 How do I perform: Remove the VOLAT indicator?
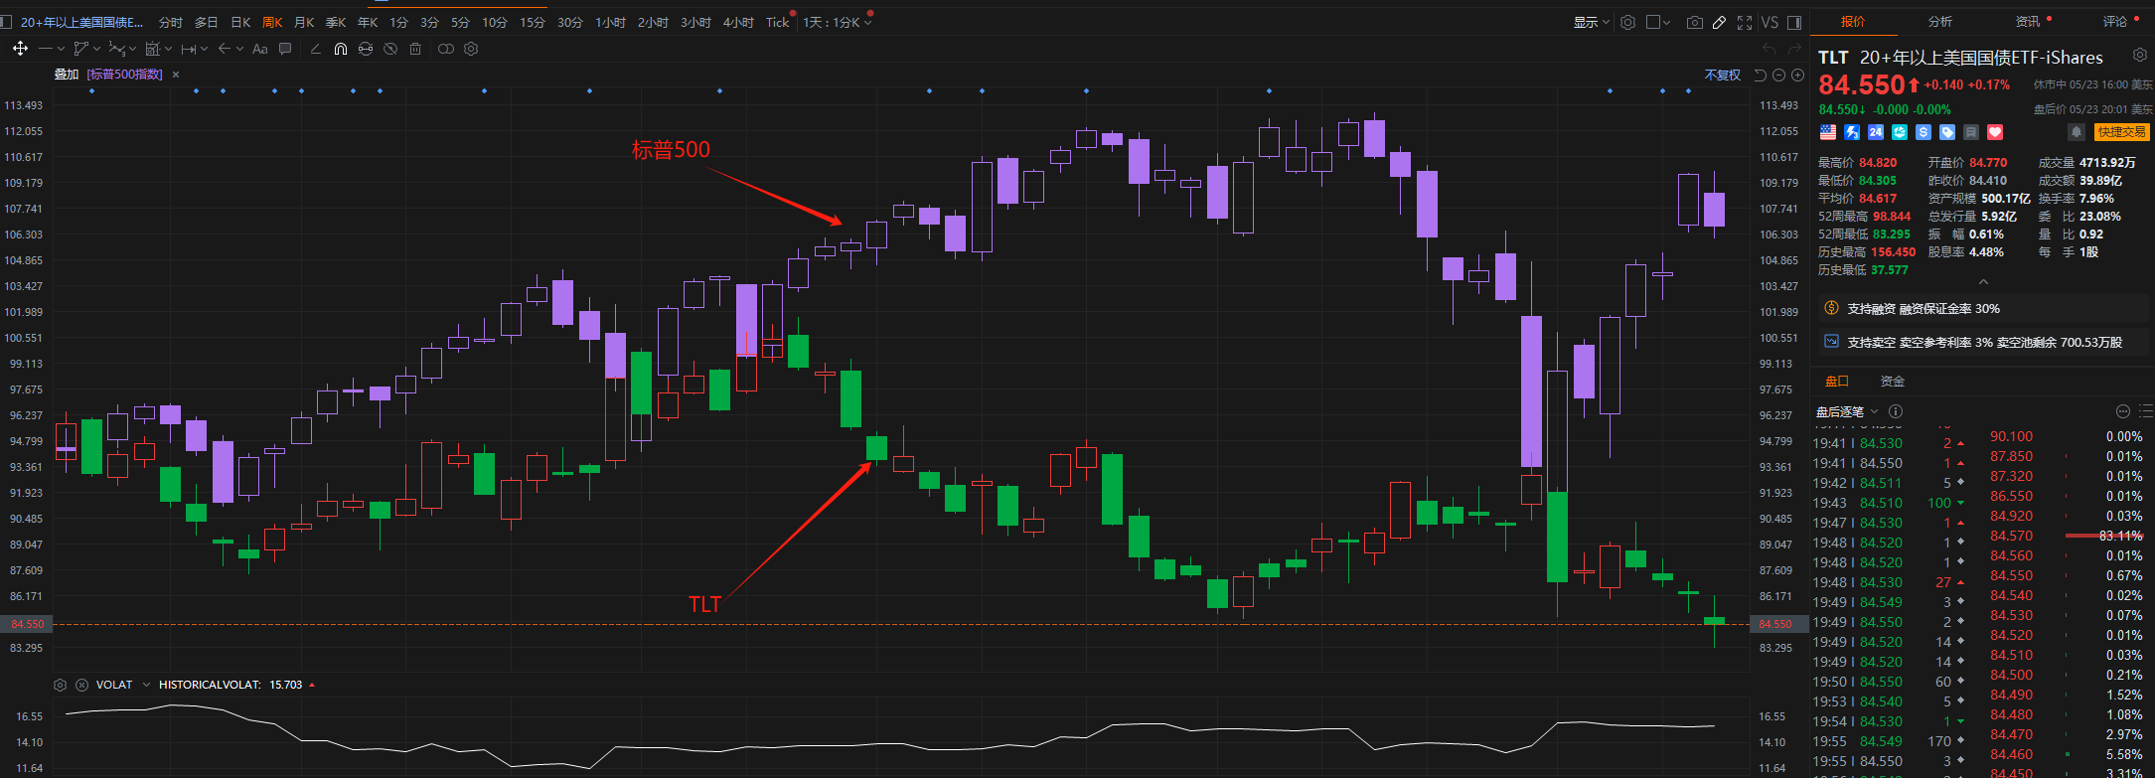coord(81,685)
